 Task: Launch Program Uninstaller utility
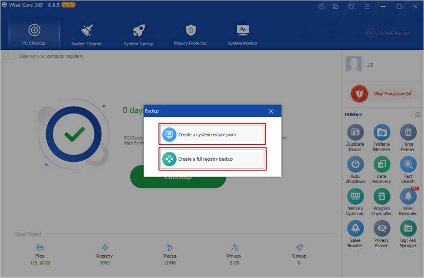pos(382,202)
